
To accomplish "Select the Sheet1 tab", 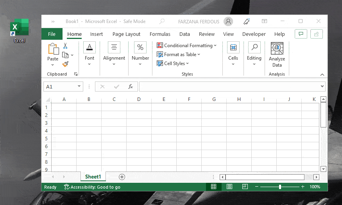I will tap(93, 177).
